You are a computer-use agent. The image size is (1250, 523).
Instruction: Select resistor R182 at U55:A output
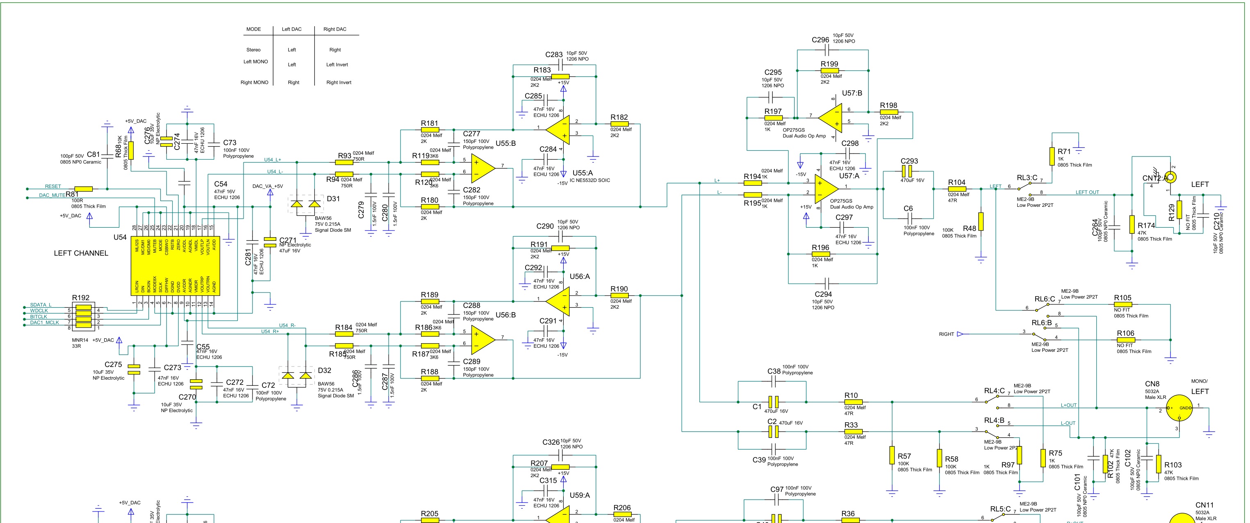619,124
